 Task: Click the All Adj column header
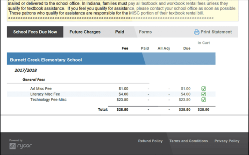pos(164,48)
